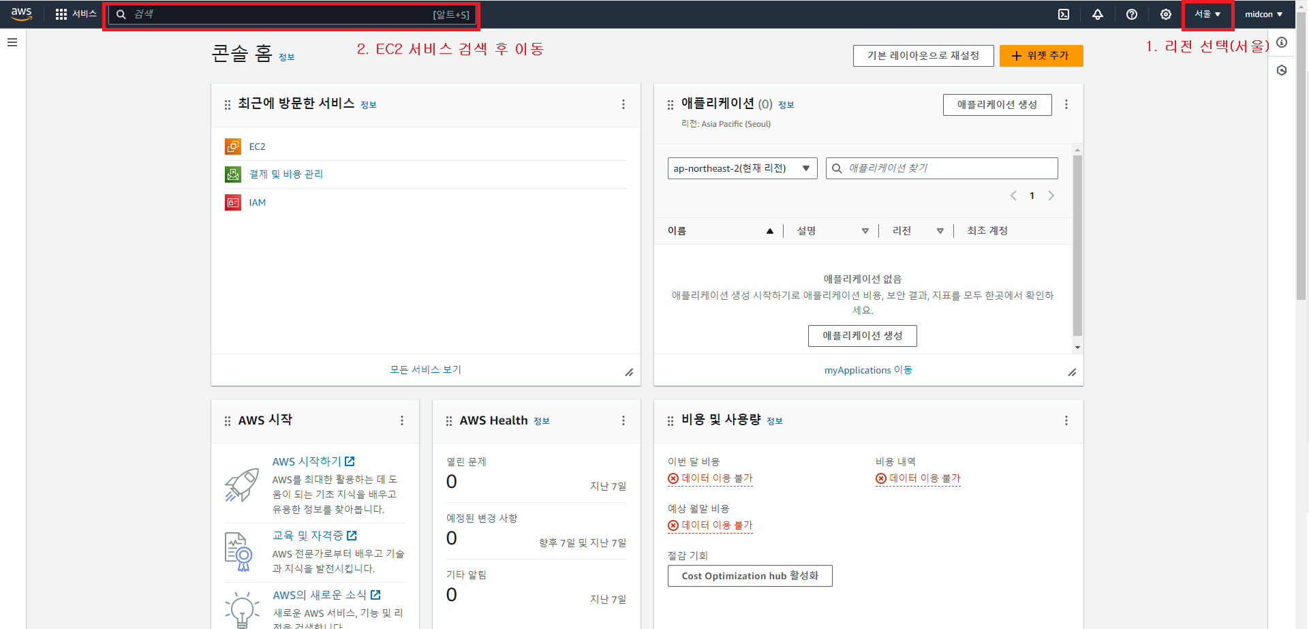Viewport: 1309px width, 629px height.
Task: Click 애플리케이션 생성 button in widget header
Action: pos(997,105)
